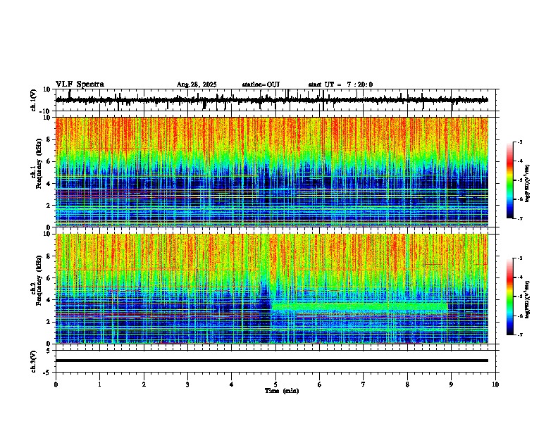The height and width of the screenshot is (431, 558).
Task: Select the "start UT = 7:20:0" text
Action: click(340, 85)
